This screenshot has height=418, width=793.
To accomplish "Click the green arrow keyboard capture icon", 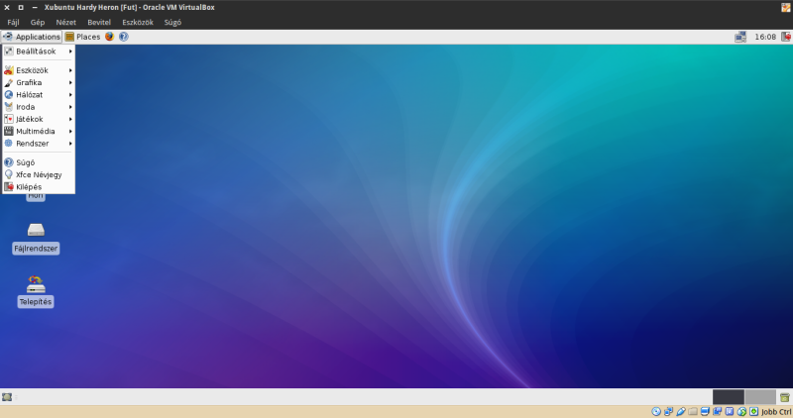I will pyautogui.click(x=753, y=411).
